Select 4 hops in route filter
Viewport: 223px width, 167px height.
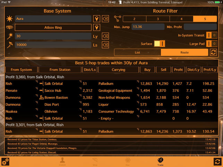[181, 19]
